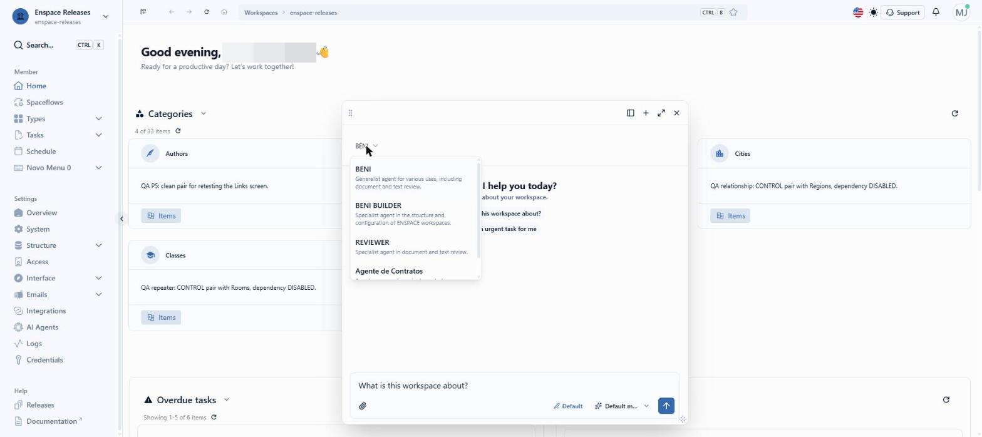
Task: Go forward with the right arrow
Action: pos(189,12)
